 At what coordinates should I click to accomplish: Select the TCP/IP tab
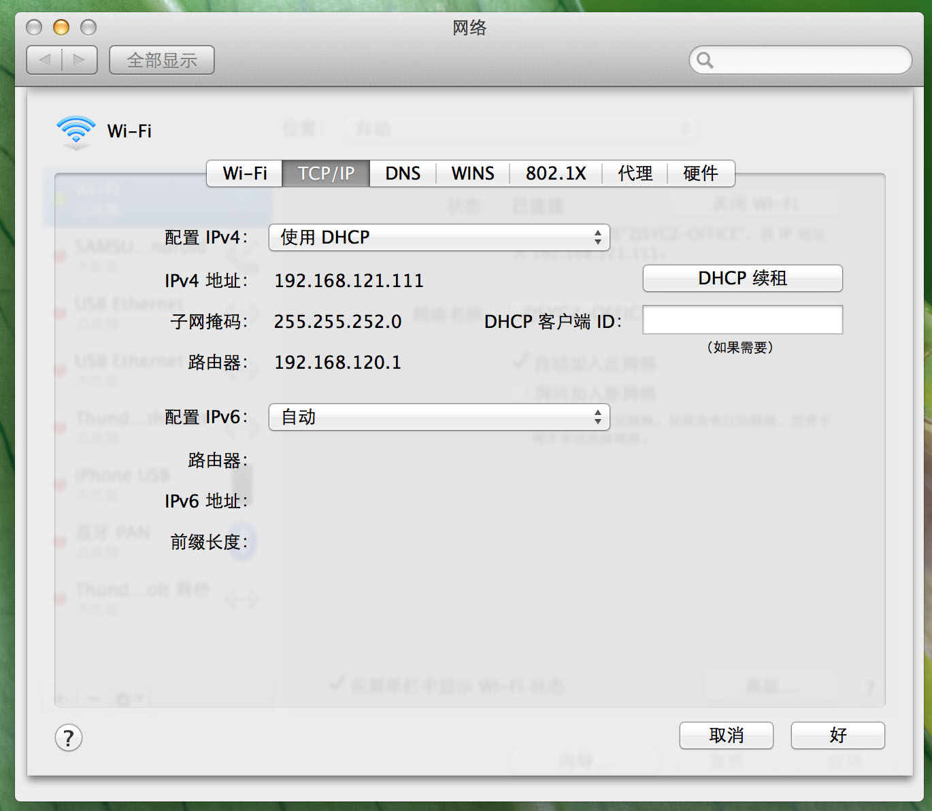[326, 173]
